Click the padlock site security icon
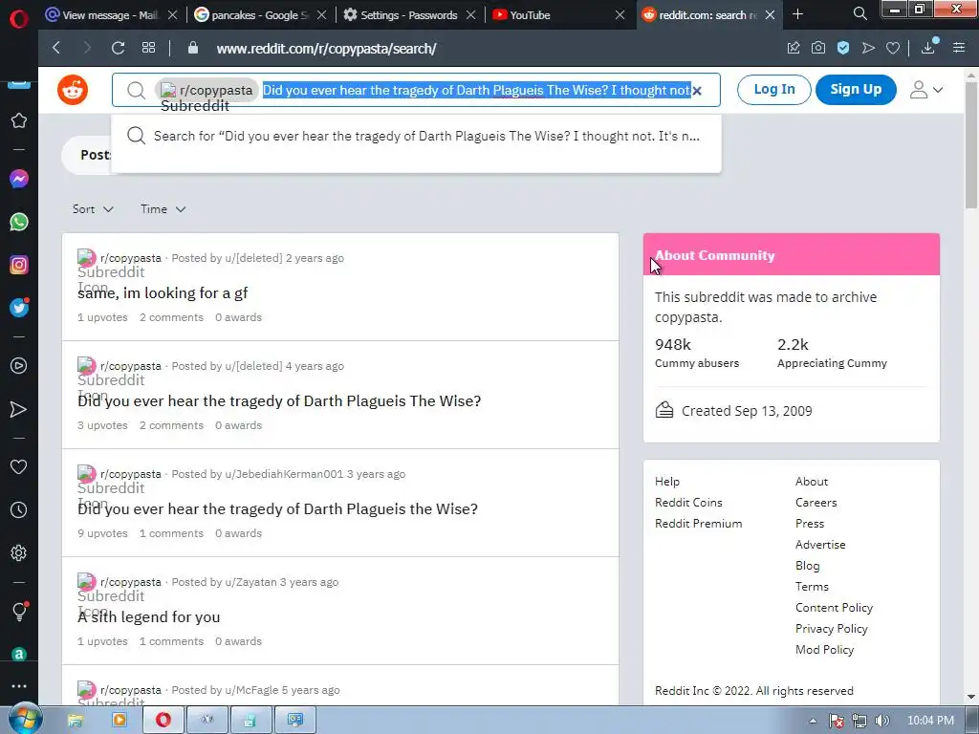 pyautogui.click(x=193, y=48)
